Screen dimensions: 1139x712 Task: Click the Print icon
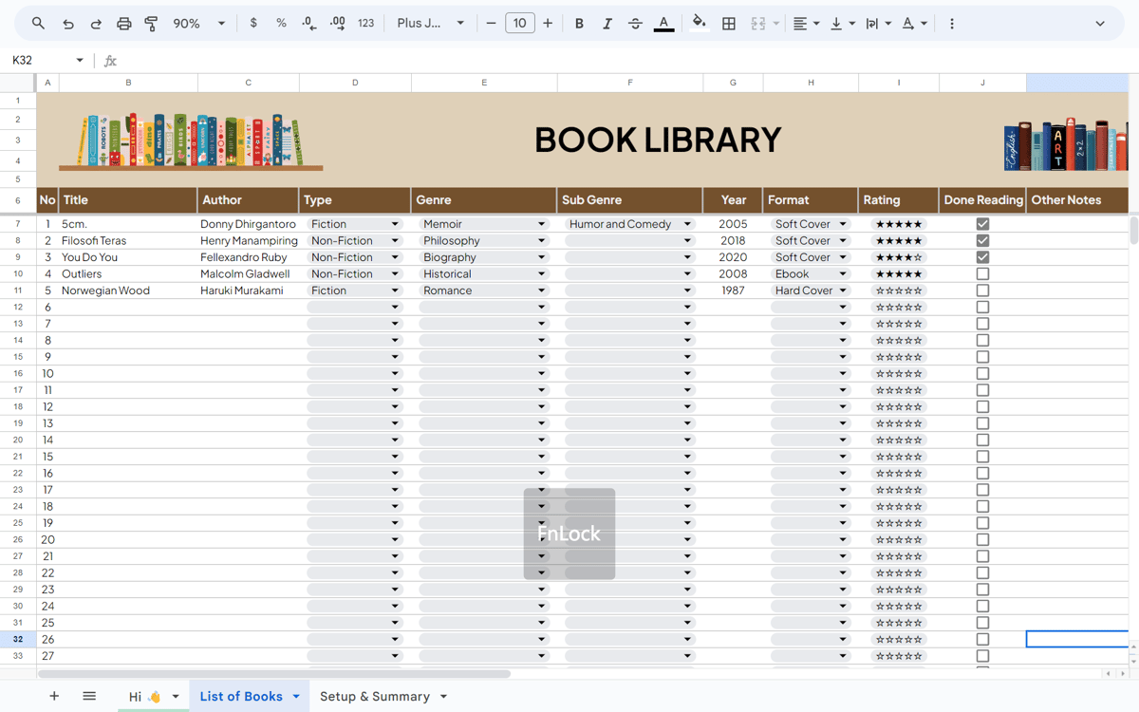[124, 24]
